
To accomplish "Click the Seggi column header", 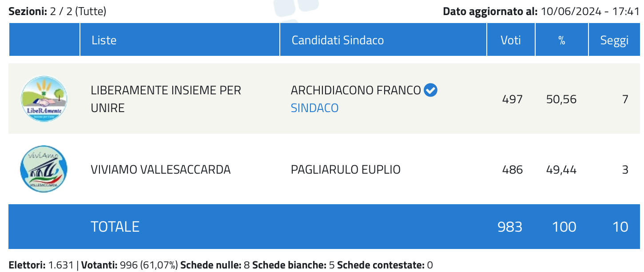I will 615,40.
